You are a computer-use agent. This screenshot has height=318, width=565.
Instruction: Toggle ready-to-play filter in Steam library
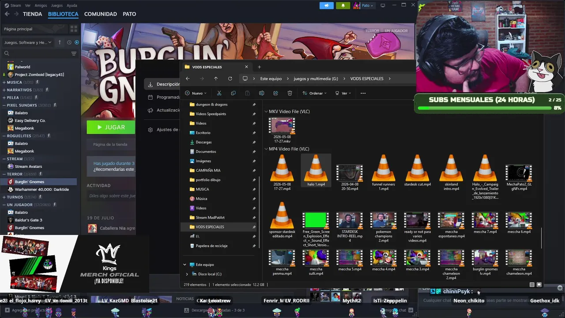77,42
